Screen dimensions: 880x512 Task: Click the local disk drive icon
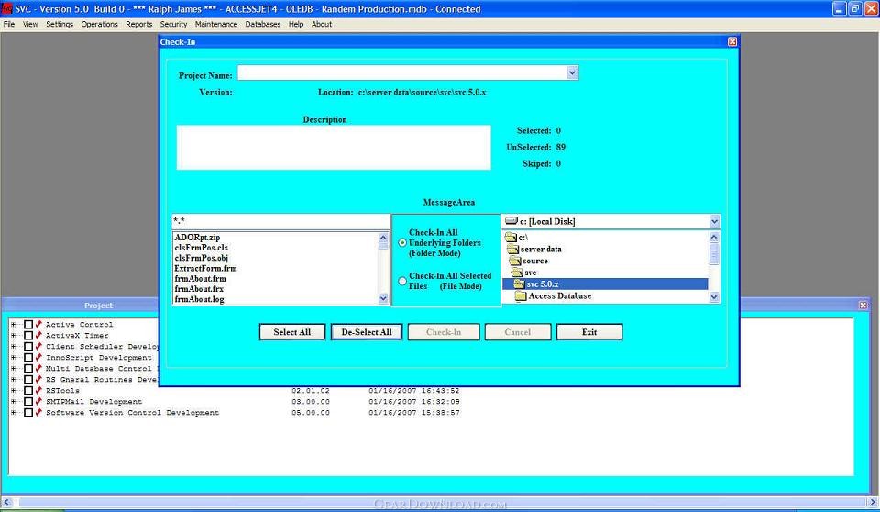[x=511, y=221]
